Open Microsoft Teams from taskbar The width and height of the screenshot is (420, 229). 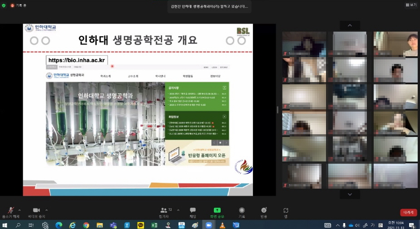pyautogui.click(x=114, y=225)
